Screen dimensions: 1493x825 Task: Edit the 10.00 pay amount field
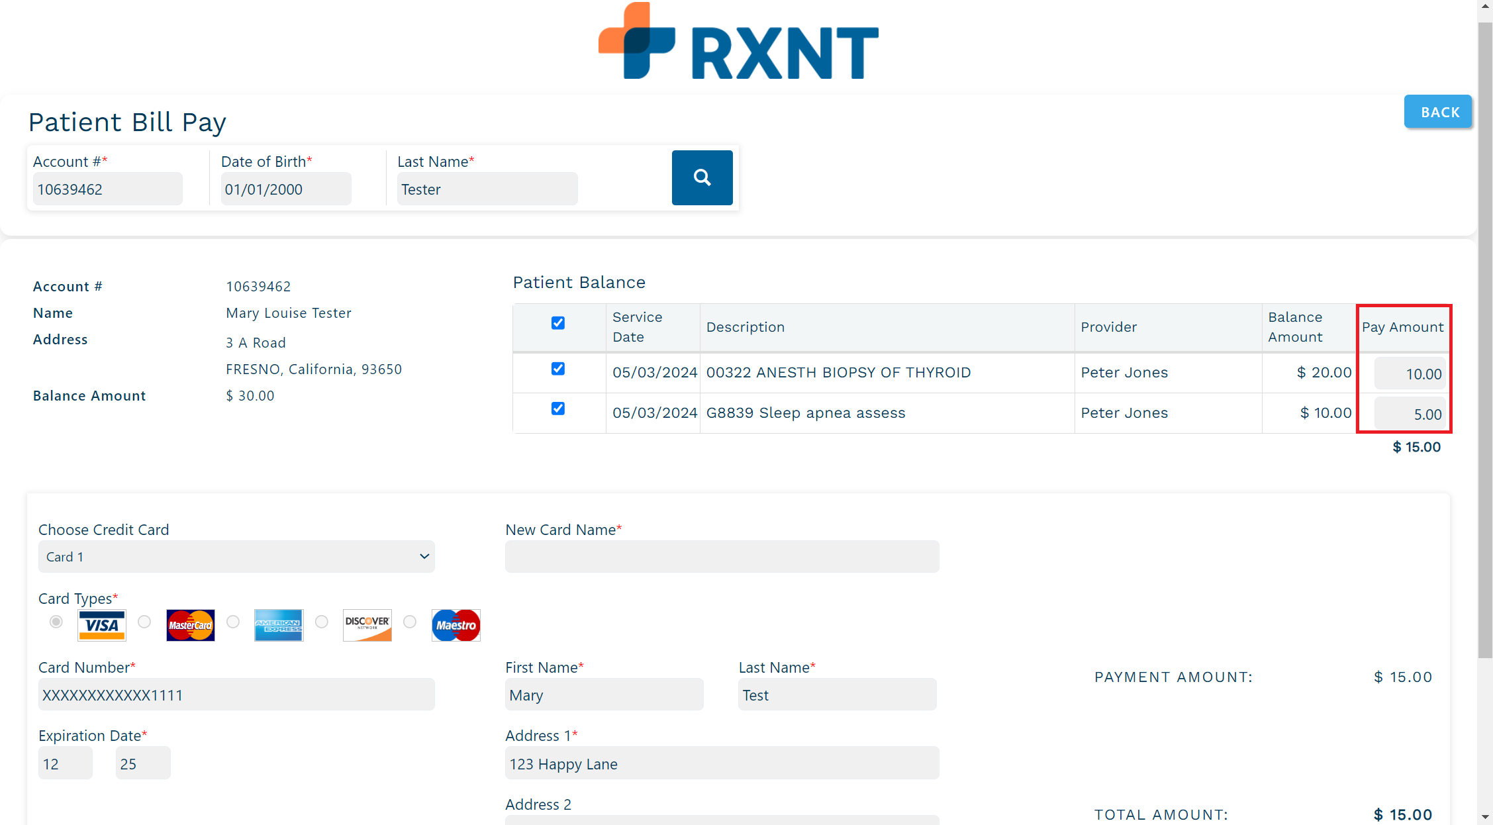point(1410,374)
